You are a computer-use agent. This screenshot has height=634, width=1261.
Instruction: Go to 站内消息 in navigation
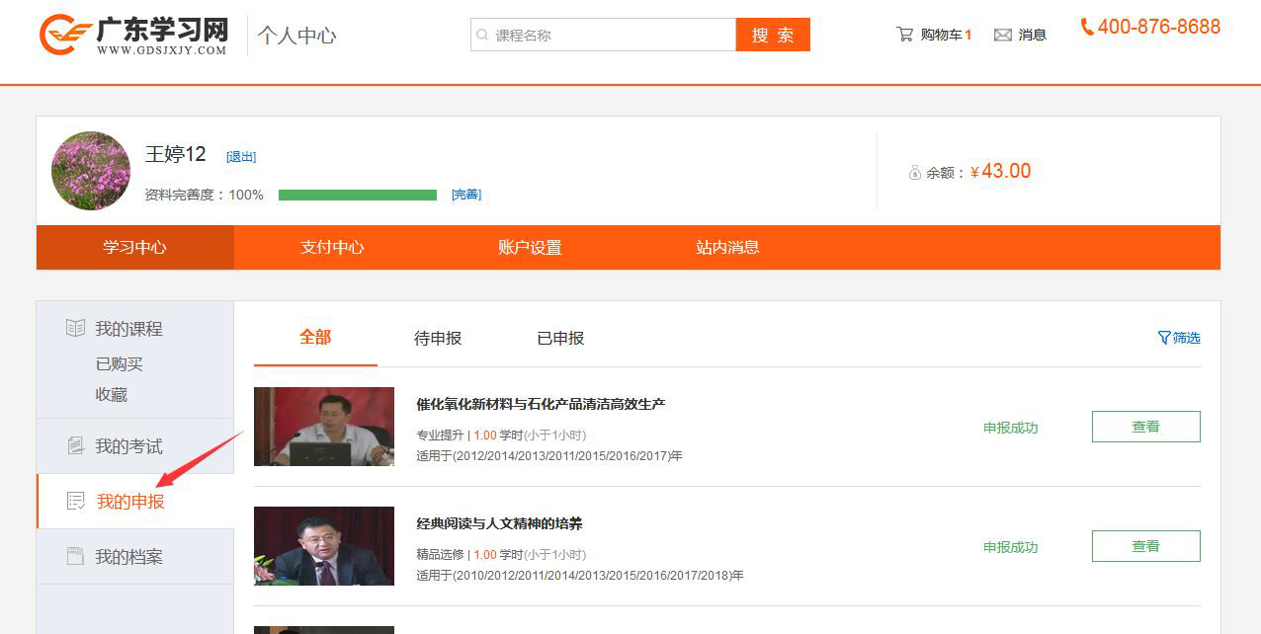coord(727,247)
